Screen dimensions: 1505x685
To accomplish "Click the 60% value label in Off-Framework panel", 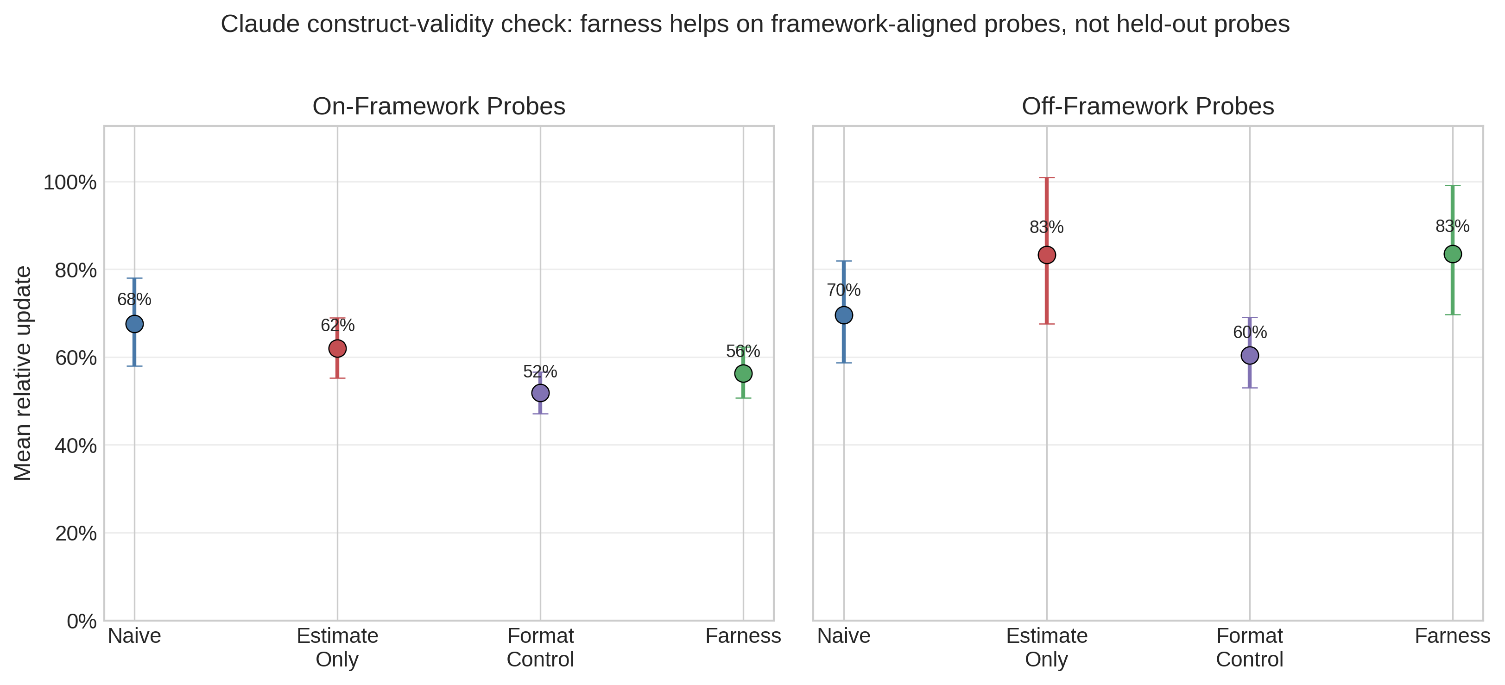I will pyautogui.click(x=1250, y=332).
